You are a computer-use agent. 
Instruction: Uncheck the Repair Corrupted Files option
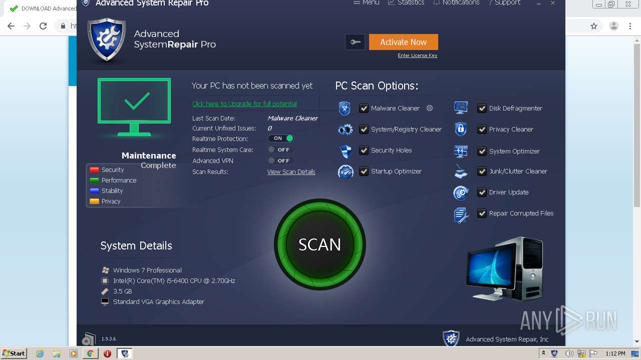pos(482,213)
